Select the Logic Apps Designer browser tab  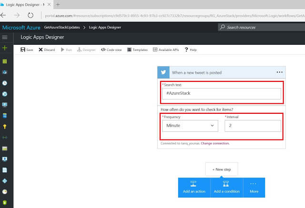point(26,5)
